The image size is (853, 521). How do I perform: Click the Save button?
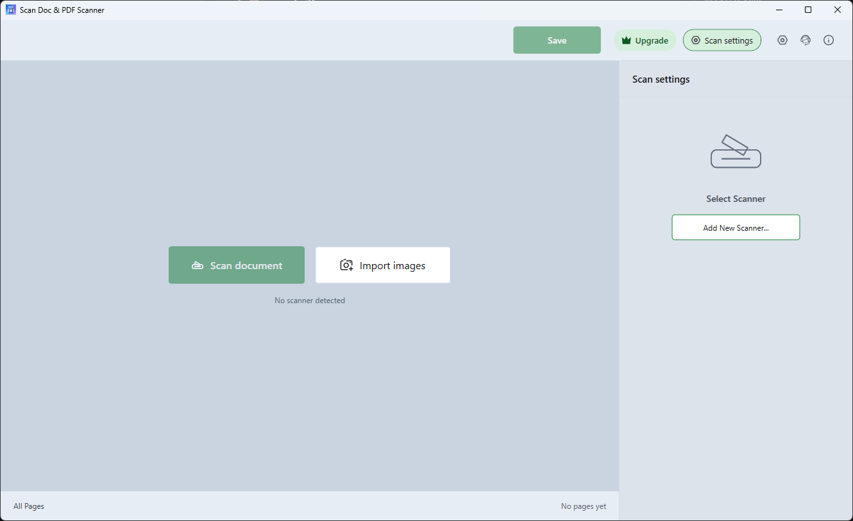pos(557,40)
